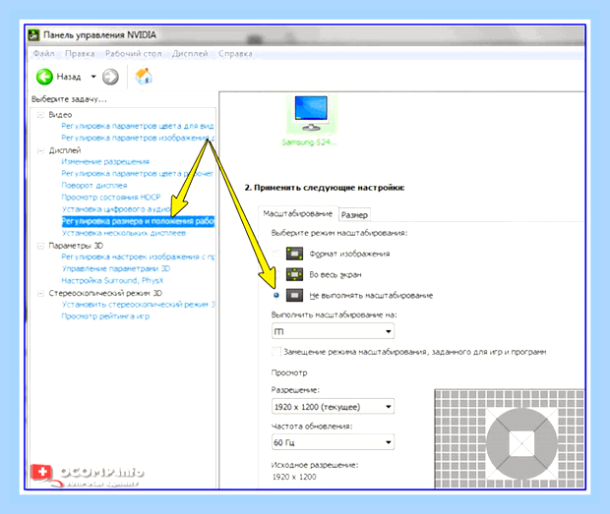Screen dimensions: 610x514
Task: Collapse the Видео tree section
Action: (40, 115)
